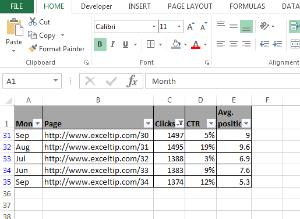Open Insert Function fx button
300x219 pixels.
click(x=132, y=81)
